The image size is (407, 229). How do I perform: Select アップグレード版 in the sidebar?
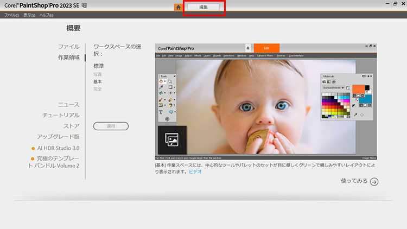(58, 136)
